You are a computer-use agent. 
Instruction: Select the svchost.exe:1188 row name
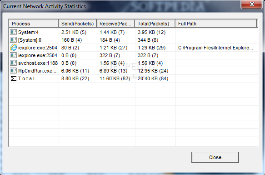coord(38,63)
